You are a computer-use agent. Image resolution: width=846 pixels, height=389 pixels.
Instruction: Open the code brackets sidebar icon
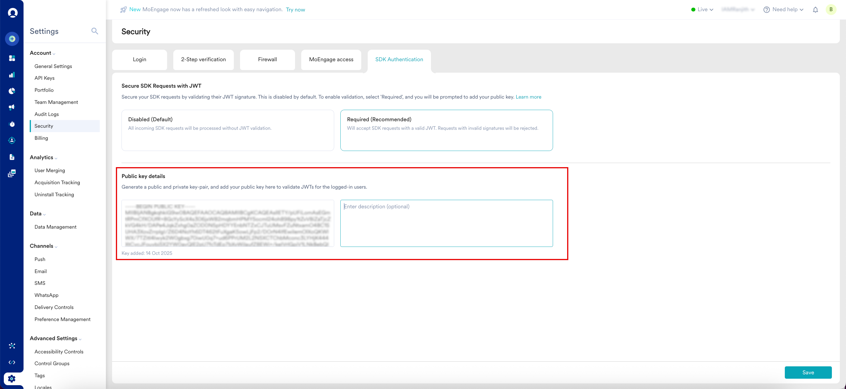[x=12, y=362]
